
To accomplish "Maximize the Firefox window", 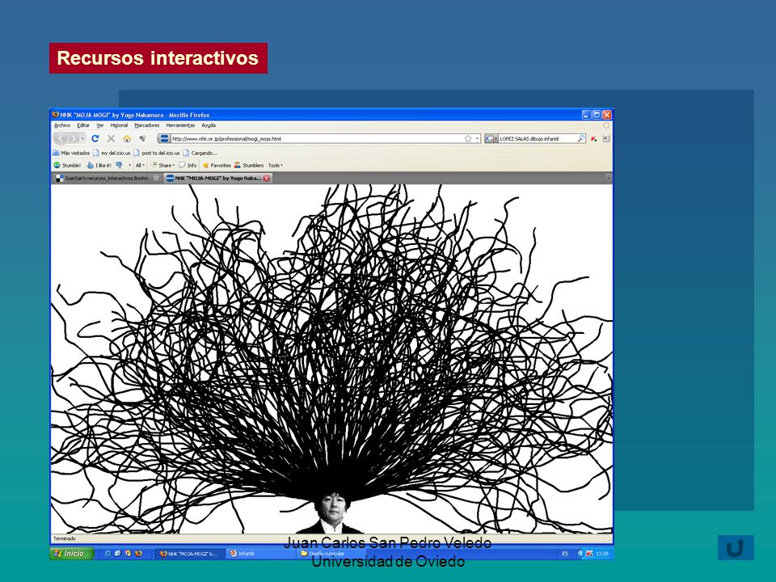I will tap(597, 115).
